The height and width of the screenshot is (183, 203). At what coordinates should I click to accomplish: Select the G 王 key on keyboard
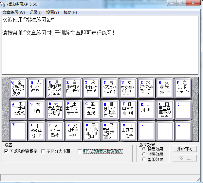pos(91,109)
